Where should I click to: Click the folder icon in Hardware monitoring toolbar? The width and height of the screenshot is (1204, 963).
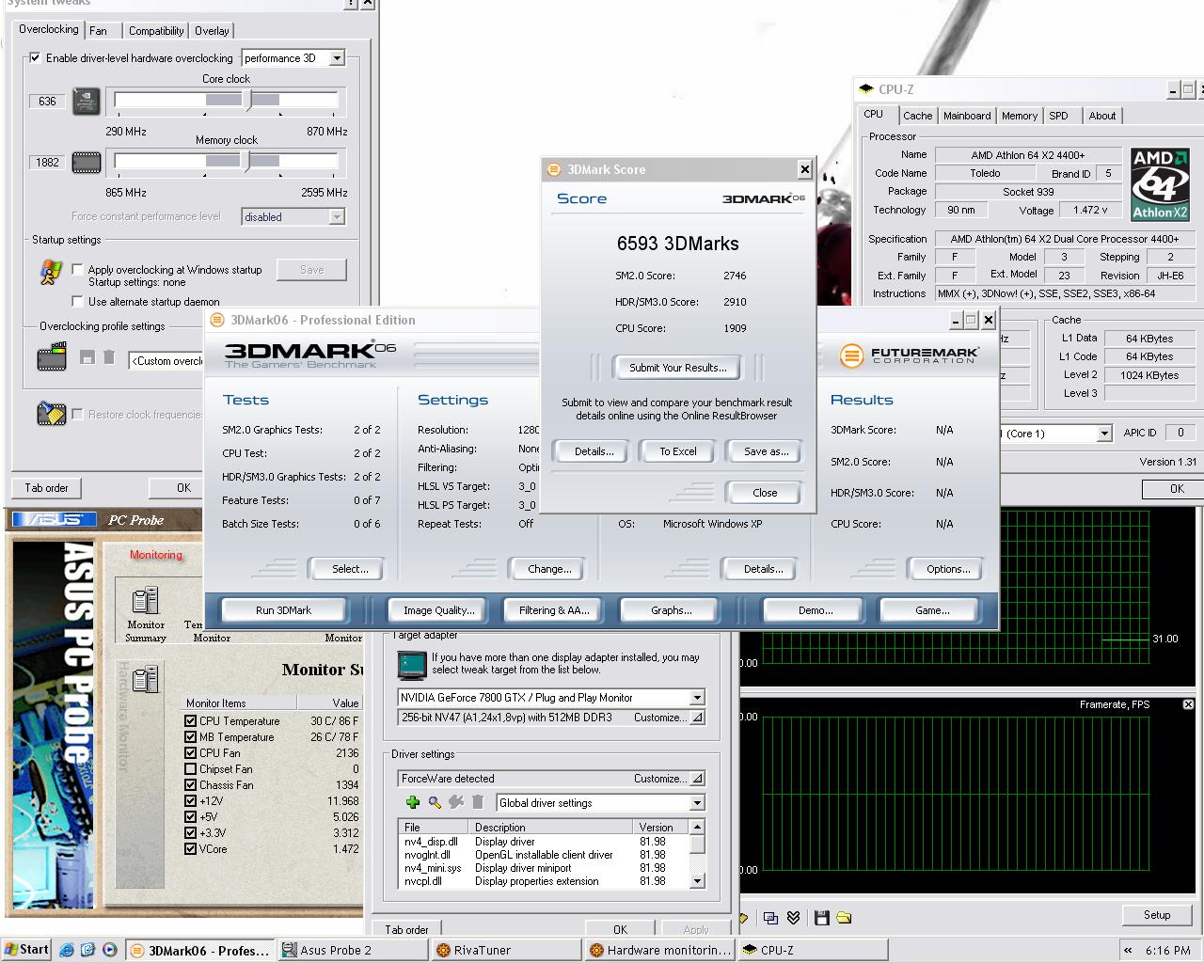(844, 918)
